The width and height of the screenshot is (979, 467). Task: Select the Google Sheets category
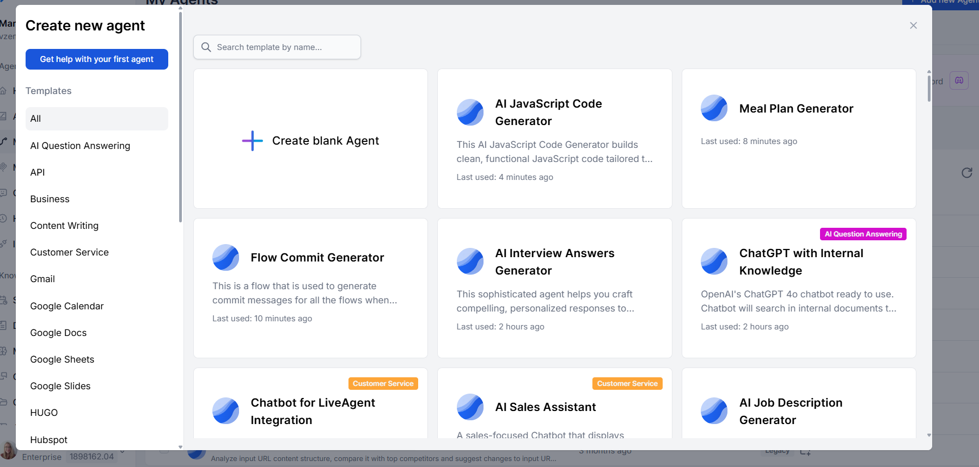tap(97, 359)
